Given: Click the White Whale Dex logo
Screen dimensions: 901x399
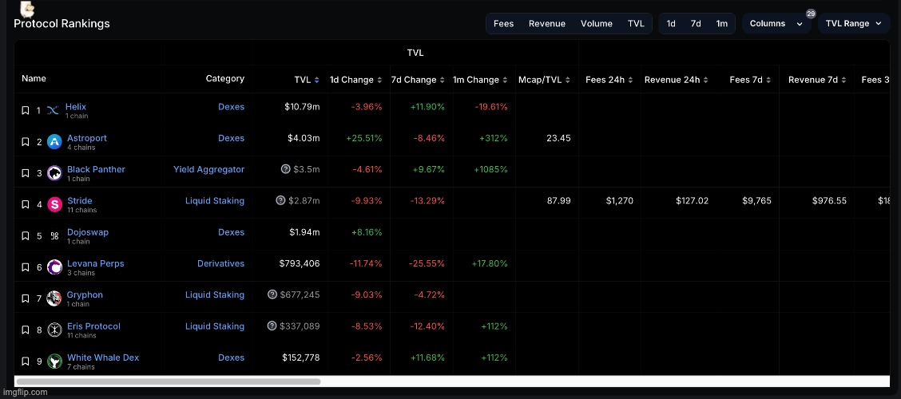Looking at the screenshot, I should pyautogui.click(x=54, y=361).
